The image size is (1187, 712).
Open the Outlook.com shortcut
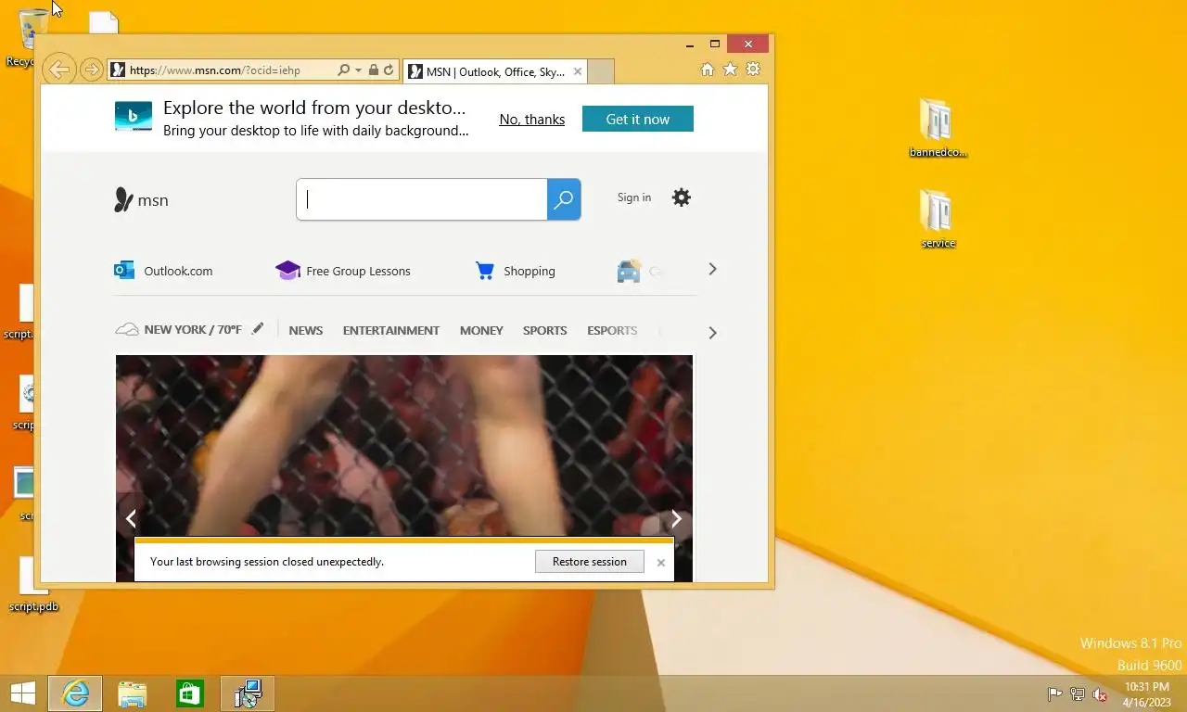(x=163, y=271)
